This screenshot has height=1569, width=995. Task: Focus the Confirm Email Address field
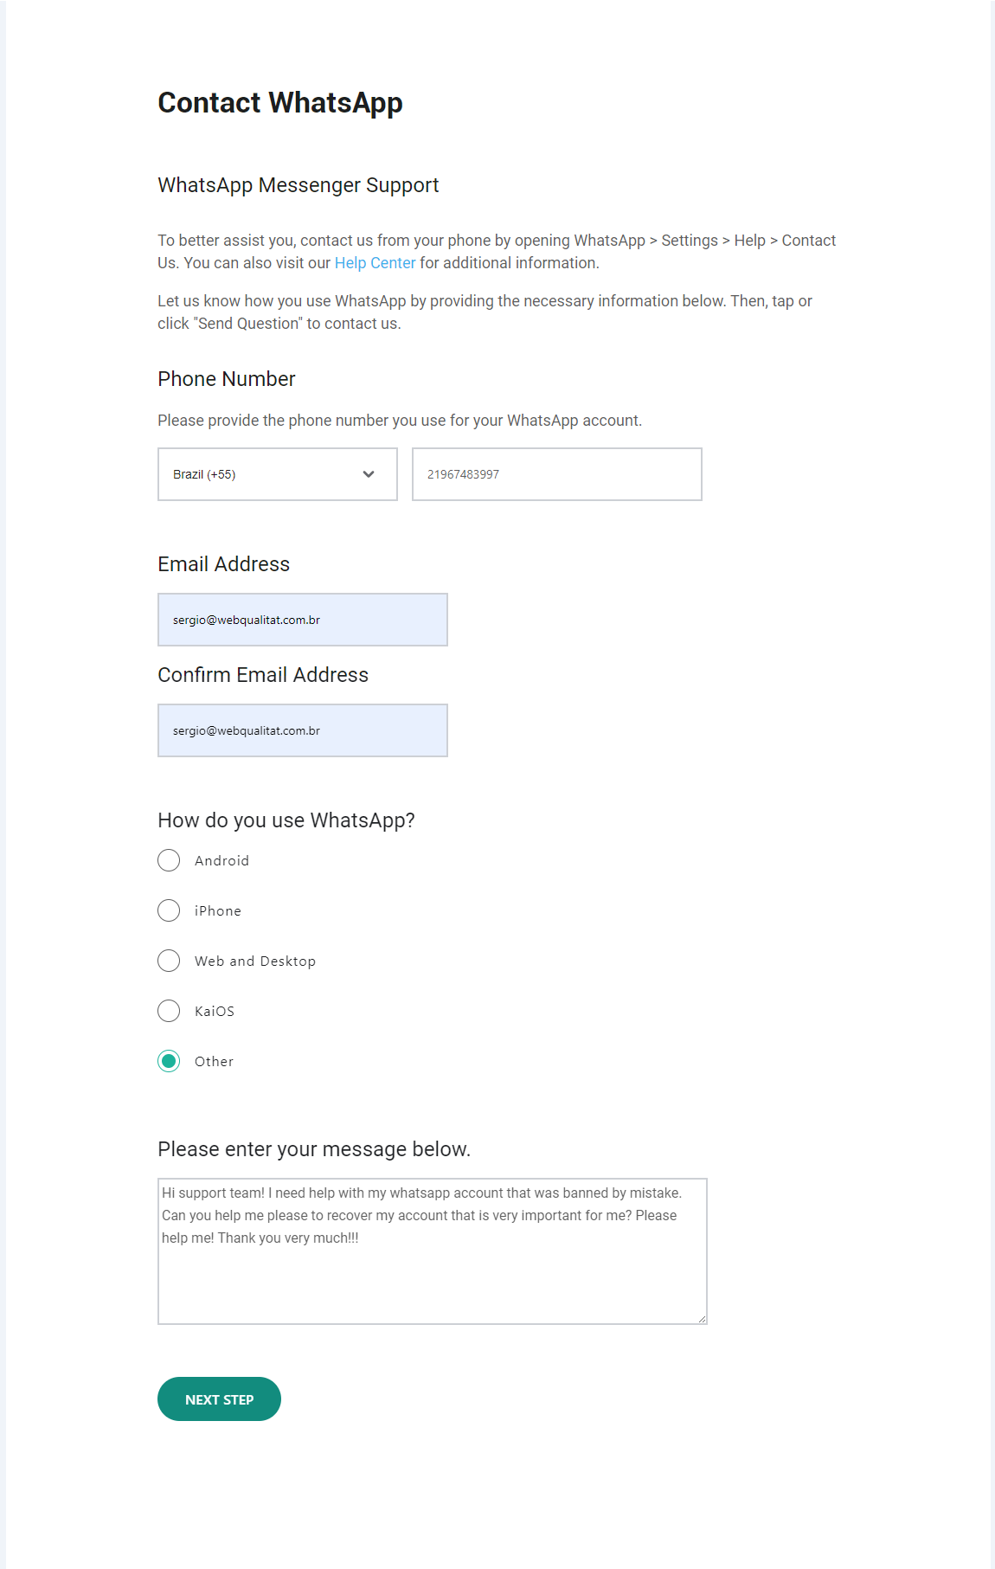302,730
